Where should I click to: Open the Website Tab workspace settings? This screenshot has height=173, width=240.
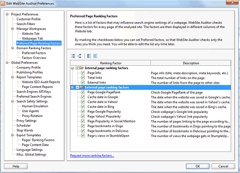coord(31,34)
